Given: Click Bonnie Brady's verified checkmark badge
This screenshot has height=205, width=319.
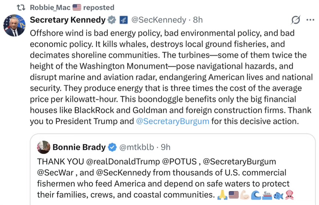Looking at the screenshot, I should click(x=112, y=147).
